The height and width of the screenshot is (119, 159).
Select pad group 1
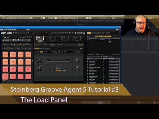click(4, 49)
